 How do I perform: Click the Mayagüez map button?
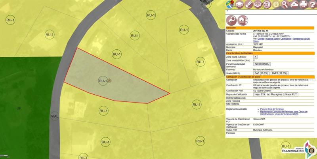click(277, 94)
